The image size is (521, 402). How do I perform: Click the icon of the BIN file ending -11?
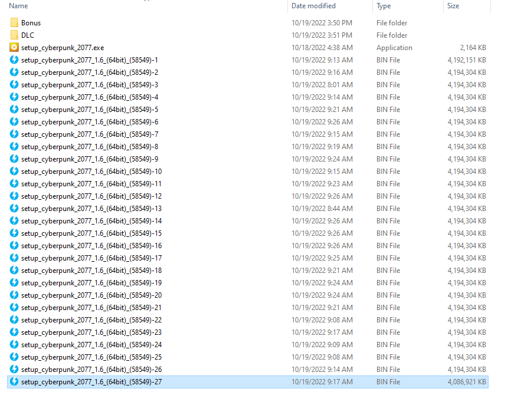point(14,183)
